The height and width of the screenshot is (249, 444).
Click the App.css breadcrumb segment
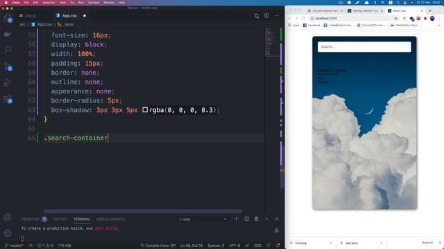(x=44, y=25)
